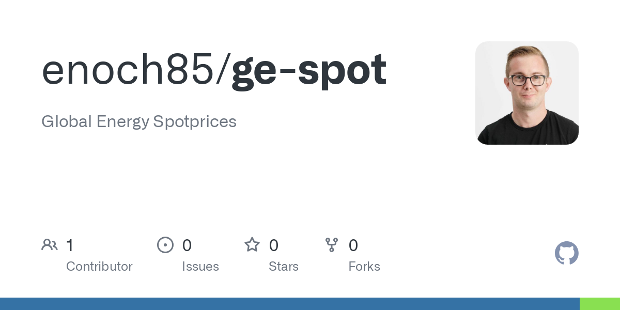Click the green language bar segment
This screenshot has height=310, width=620.
click(599, 304)
